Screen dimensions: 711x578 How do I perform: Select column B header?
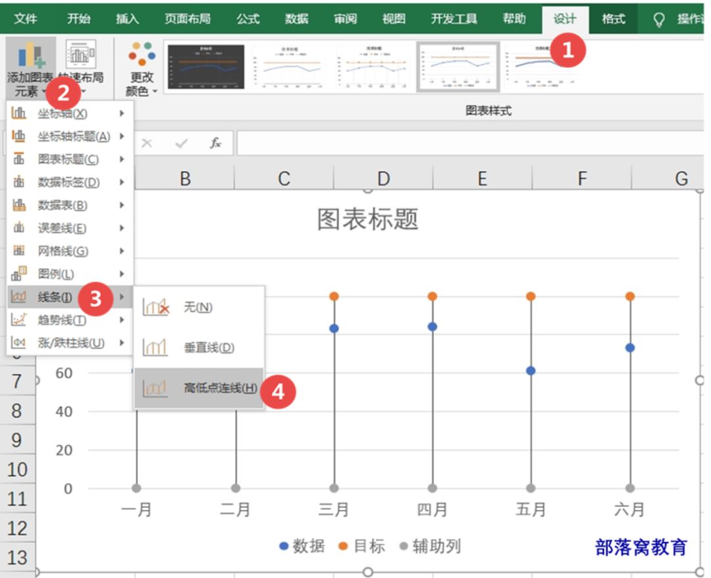click(x=184, y=178)
